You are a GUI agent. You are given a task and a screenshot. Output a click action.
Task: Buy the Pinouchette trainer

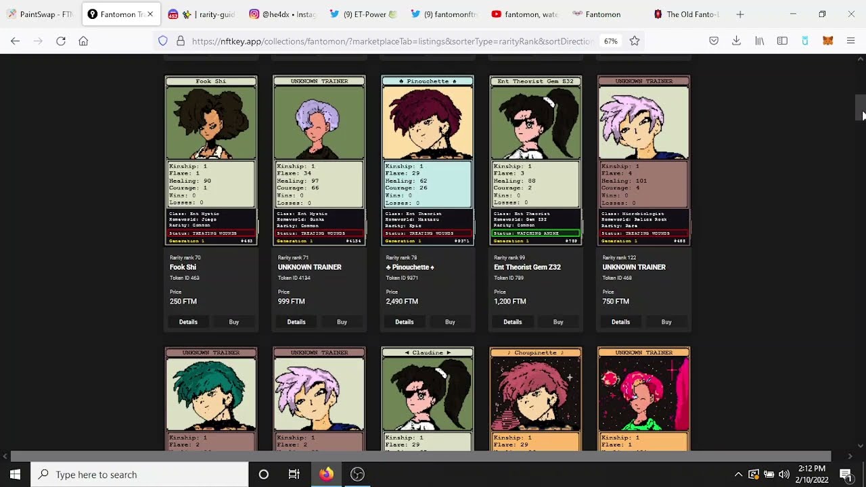point(450,322)
